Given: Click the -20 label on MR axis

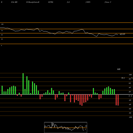Looking at the screenshot, I should coord(130,100).
